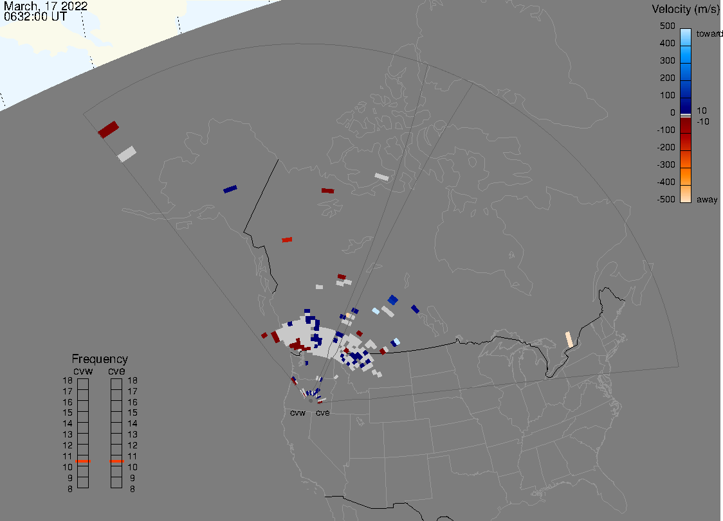This screenshot has height=521, width=723.
Task: Click the "cve" radar station label on map
Action: (x=323, y=413)
